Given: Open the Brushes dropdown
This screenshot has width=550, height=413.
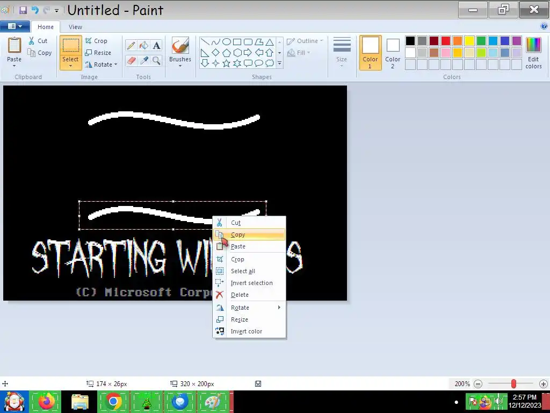Looking at the screenshot, I should [x=180, y=66].
